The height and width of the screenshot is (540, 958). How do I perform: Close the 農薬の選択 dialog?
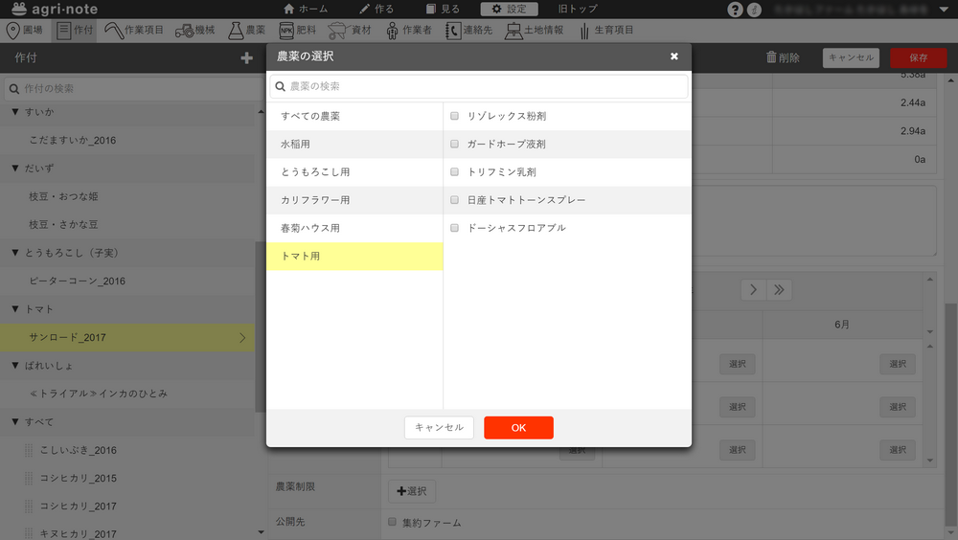tap(673, 56)
